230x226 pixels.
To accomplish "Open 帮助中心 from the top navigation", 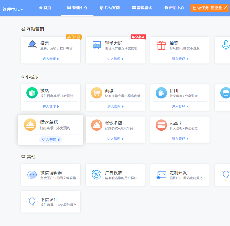I will coord(174,8).
